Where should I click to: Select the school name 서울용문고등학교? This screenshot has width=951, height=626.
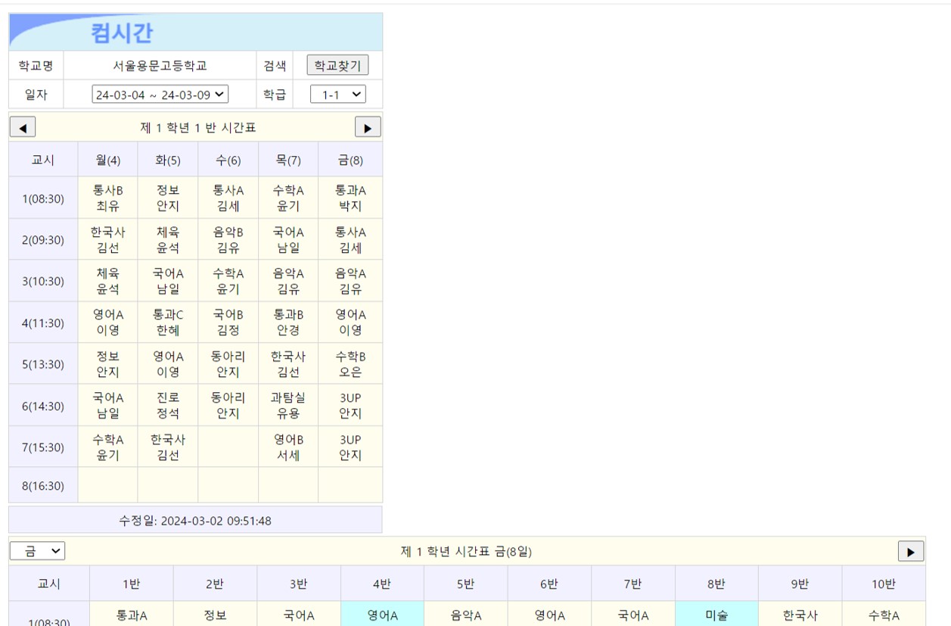pos(160,66)
